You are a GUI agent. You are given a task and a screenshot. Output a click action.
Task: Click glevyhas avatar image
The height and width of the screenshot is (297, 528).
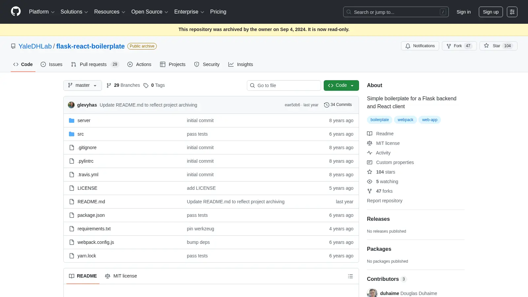click(71, 105)
